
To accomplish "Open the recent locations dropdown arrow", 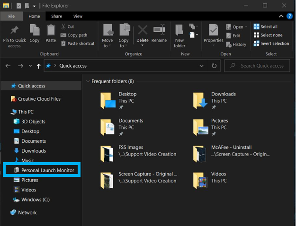I will [x=30, y=66].
